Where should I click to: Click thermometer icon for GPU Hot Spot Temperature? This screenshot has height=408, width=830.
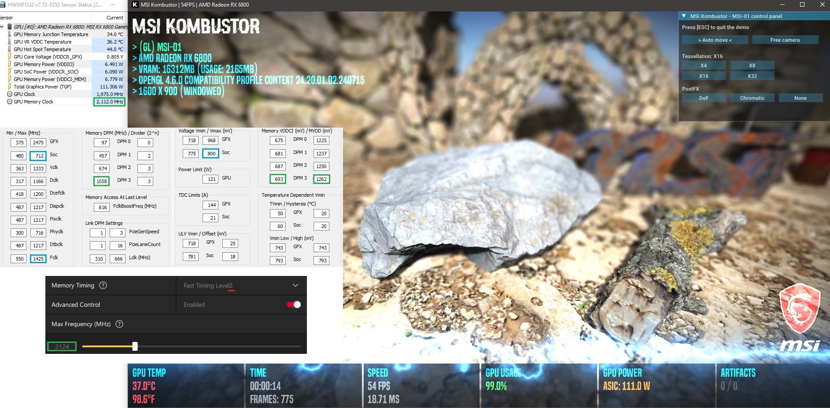tap(10, 49)
